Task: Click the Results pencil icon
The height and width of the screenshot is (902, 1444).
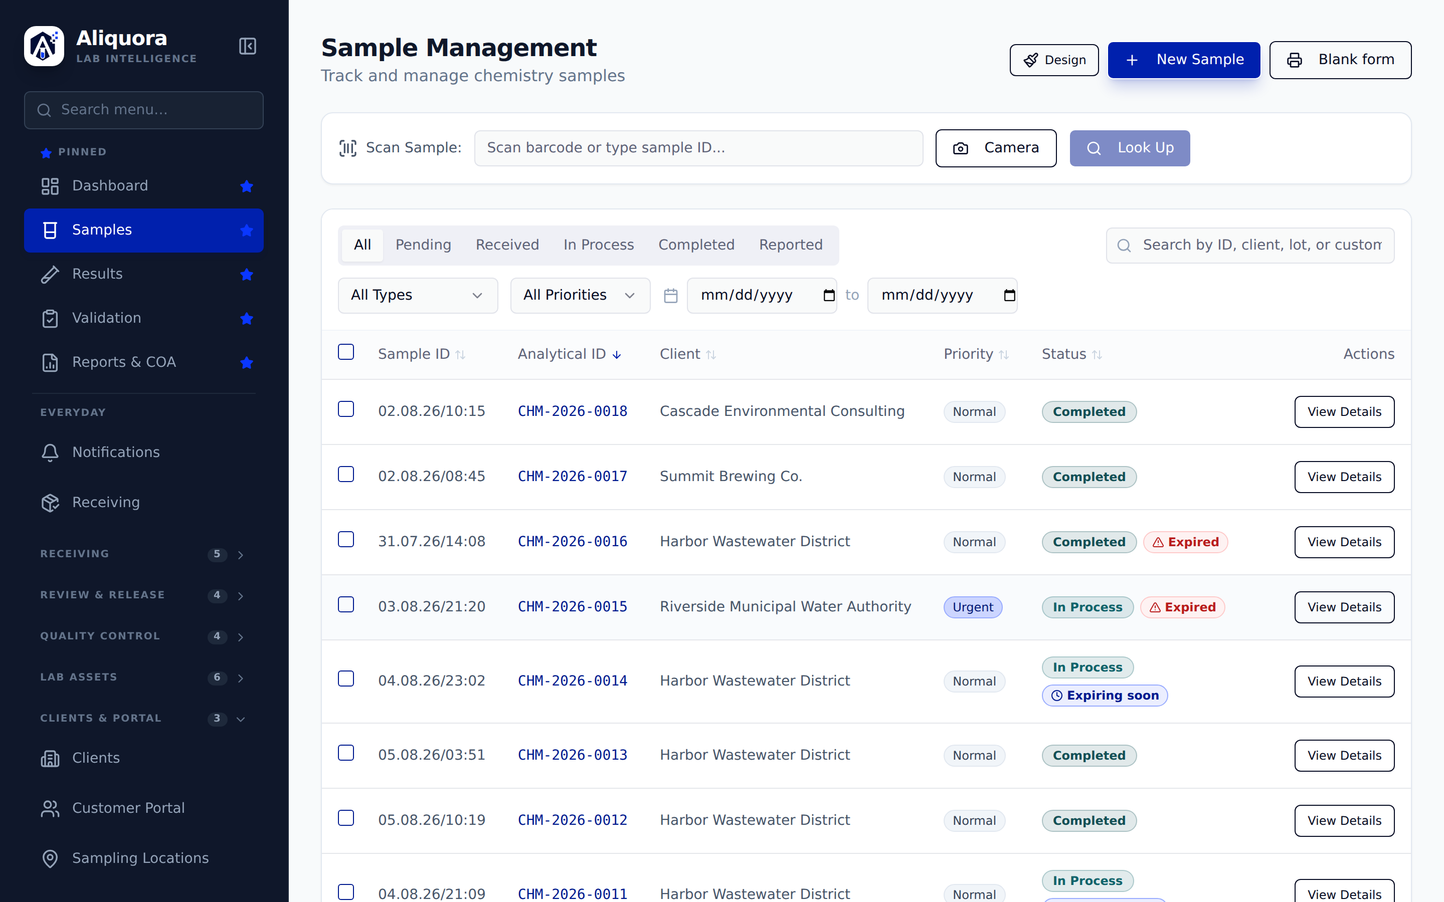Action: click(x=50, y=275)
